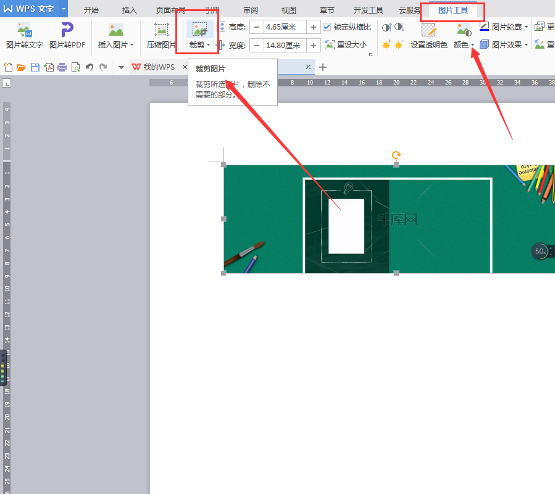The height and width of the screenshot is (494, 555).
Task: Increase 高度 height with plus button
Action: click(x=314, y=27)
